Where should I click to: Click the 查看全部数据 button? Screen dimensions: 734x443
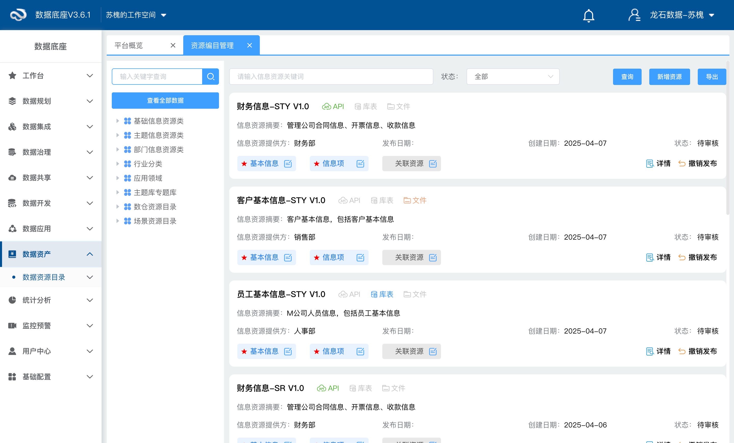(165, 100)
